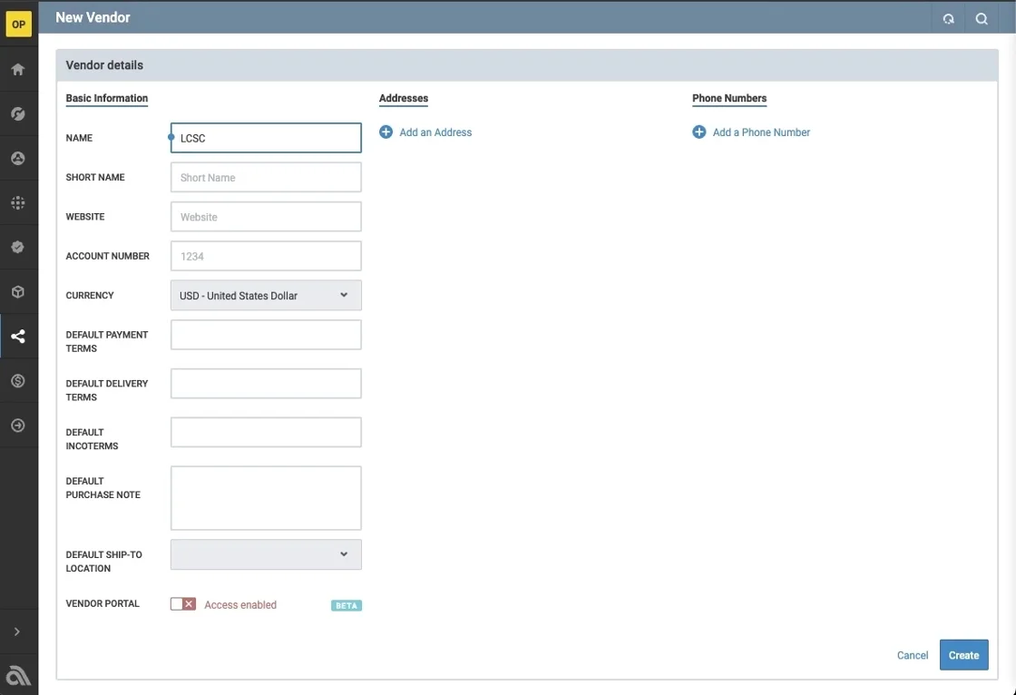The height and width of the screenshot is (695, 1016).
Task: Expand the sidebar with the chevron arrow
Action: tap(17, 631)
